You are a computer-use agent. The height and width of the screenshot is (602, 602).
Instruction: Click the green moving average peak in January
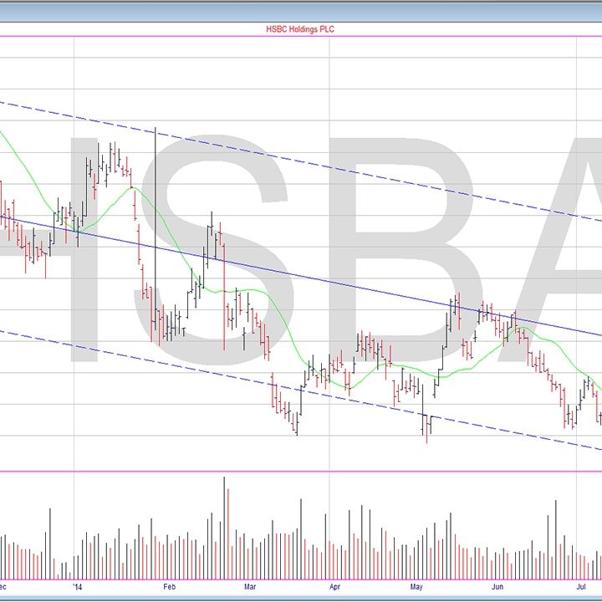click(132, 189)
